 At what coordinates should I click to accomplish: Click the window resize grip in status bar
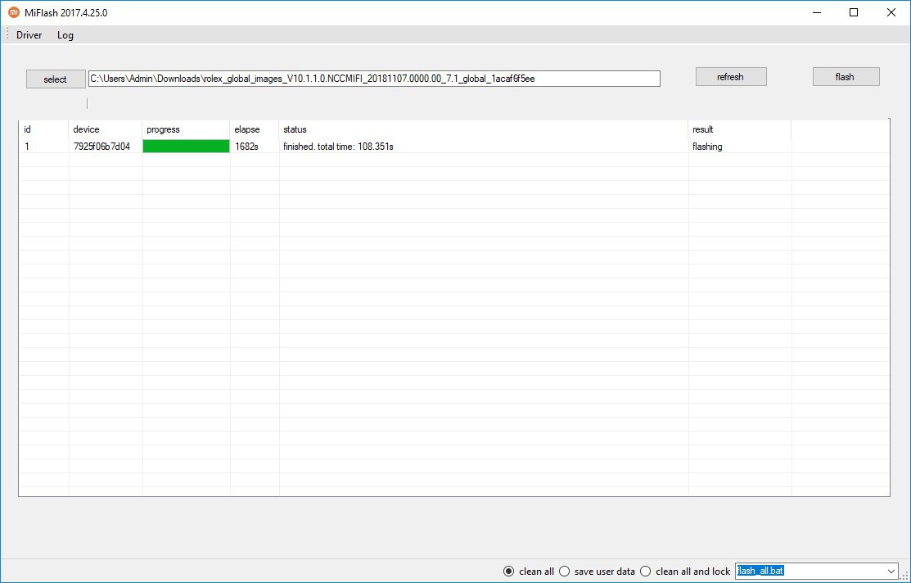click(904, 576)
